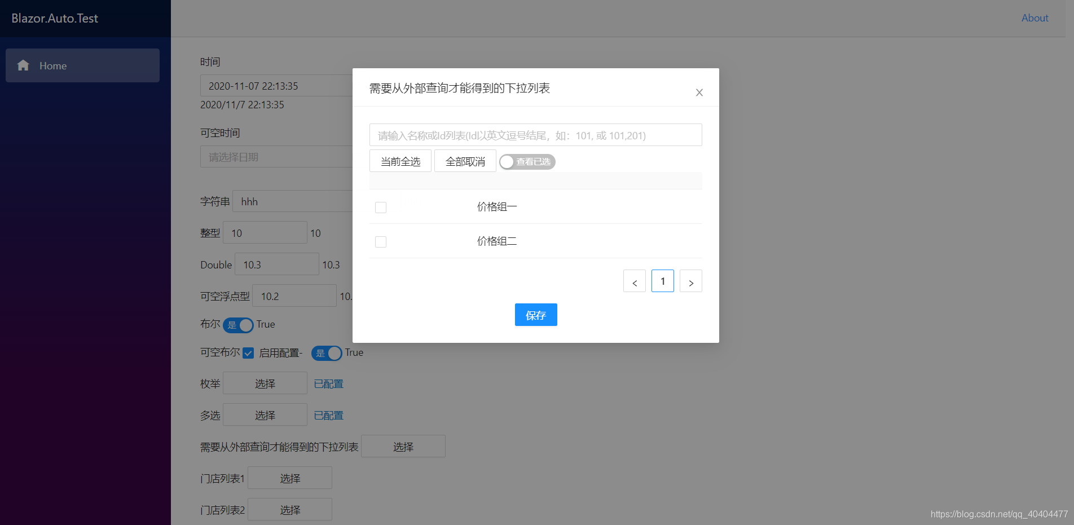Check the 价格组一 checkbox
Image resolution: width=1074 pixels, height=525 pixels.
(x=381, y=207)
